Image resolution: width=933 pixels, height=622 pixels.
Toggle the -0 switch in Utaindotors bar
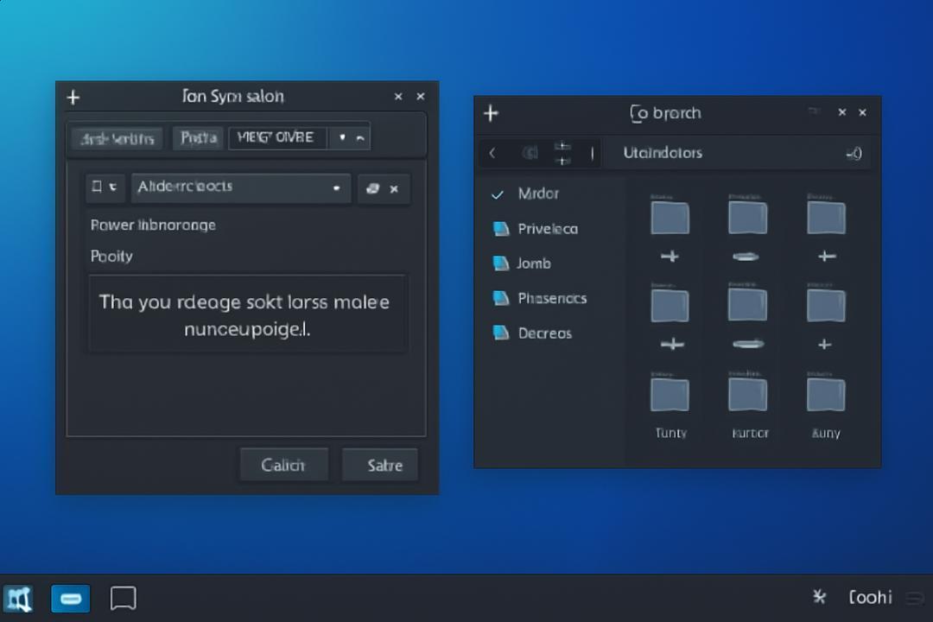854,154
